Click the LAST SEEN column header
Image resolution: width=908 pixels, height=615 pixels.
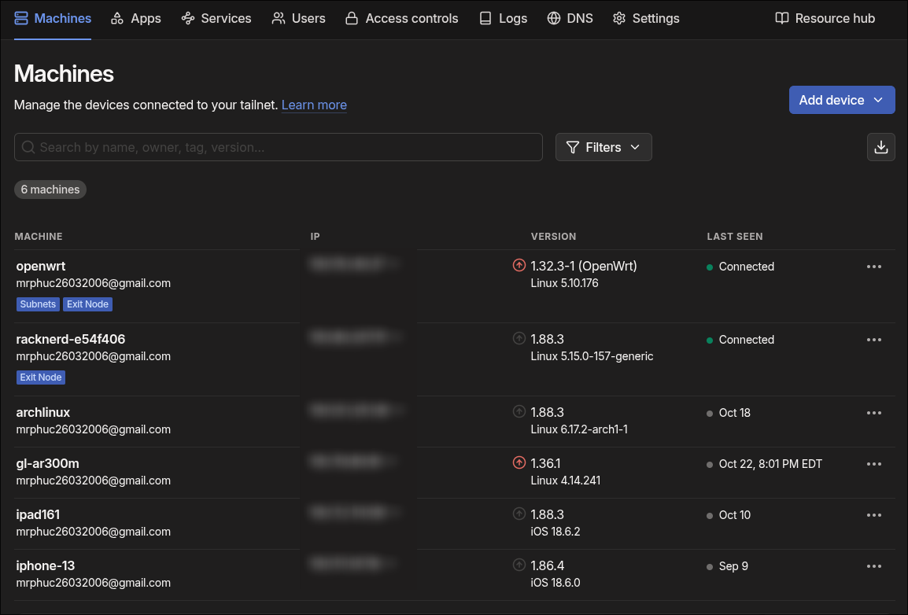[x=735, y=237]
